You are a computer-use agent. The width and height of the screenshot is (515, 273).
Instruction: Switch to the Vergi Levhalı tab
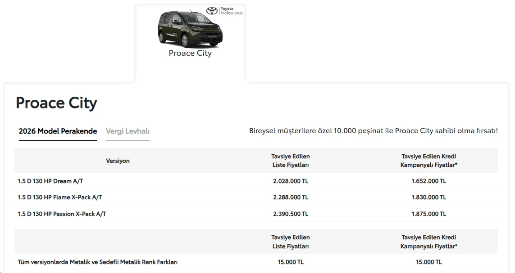128,131
